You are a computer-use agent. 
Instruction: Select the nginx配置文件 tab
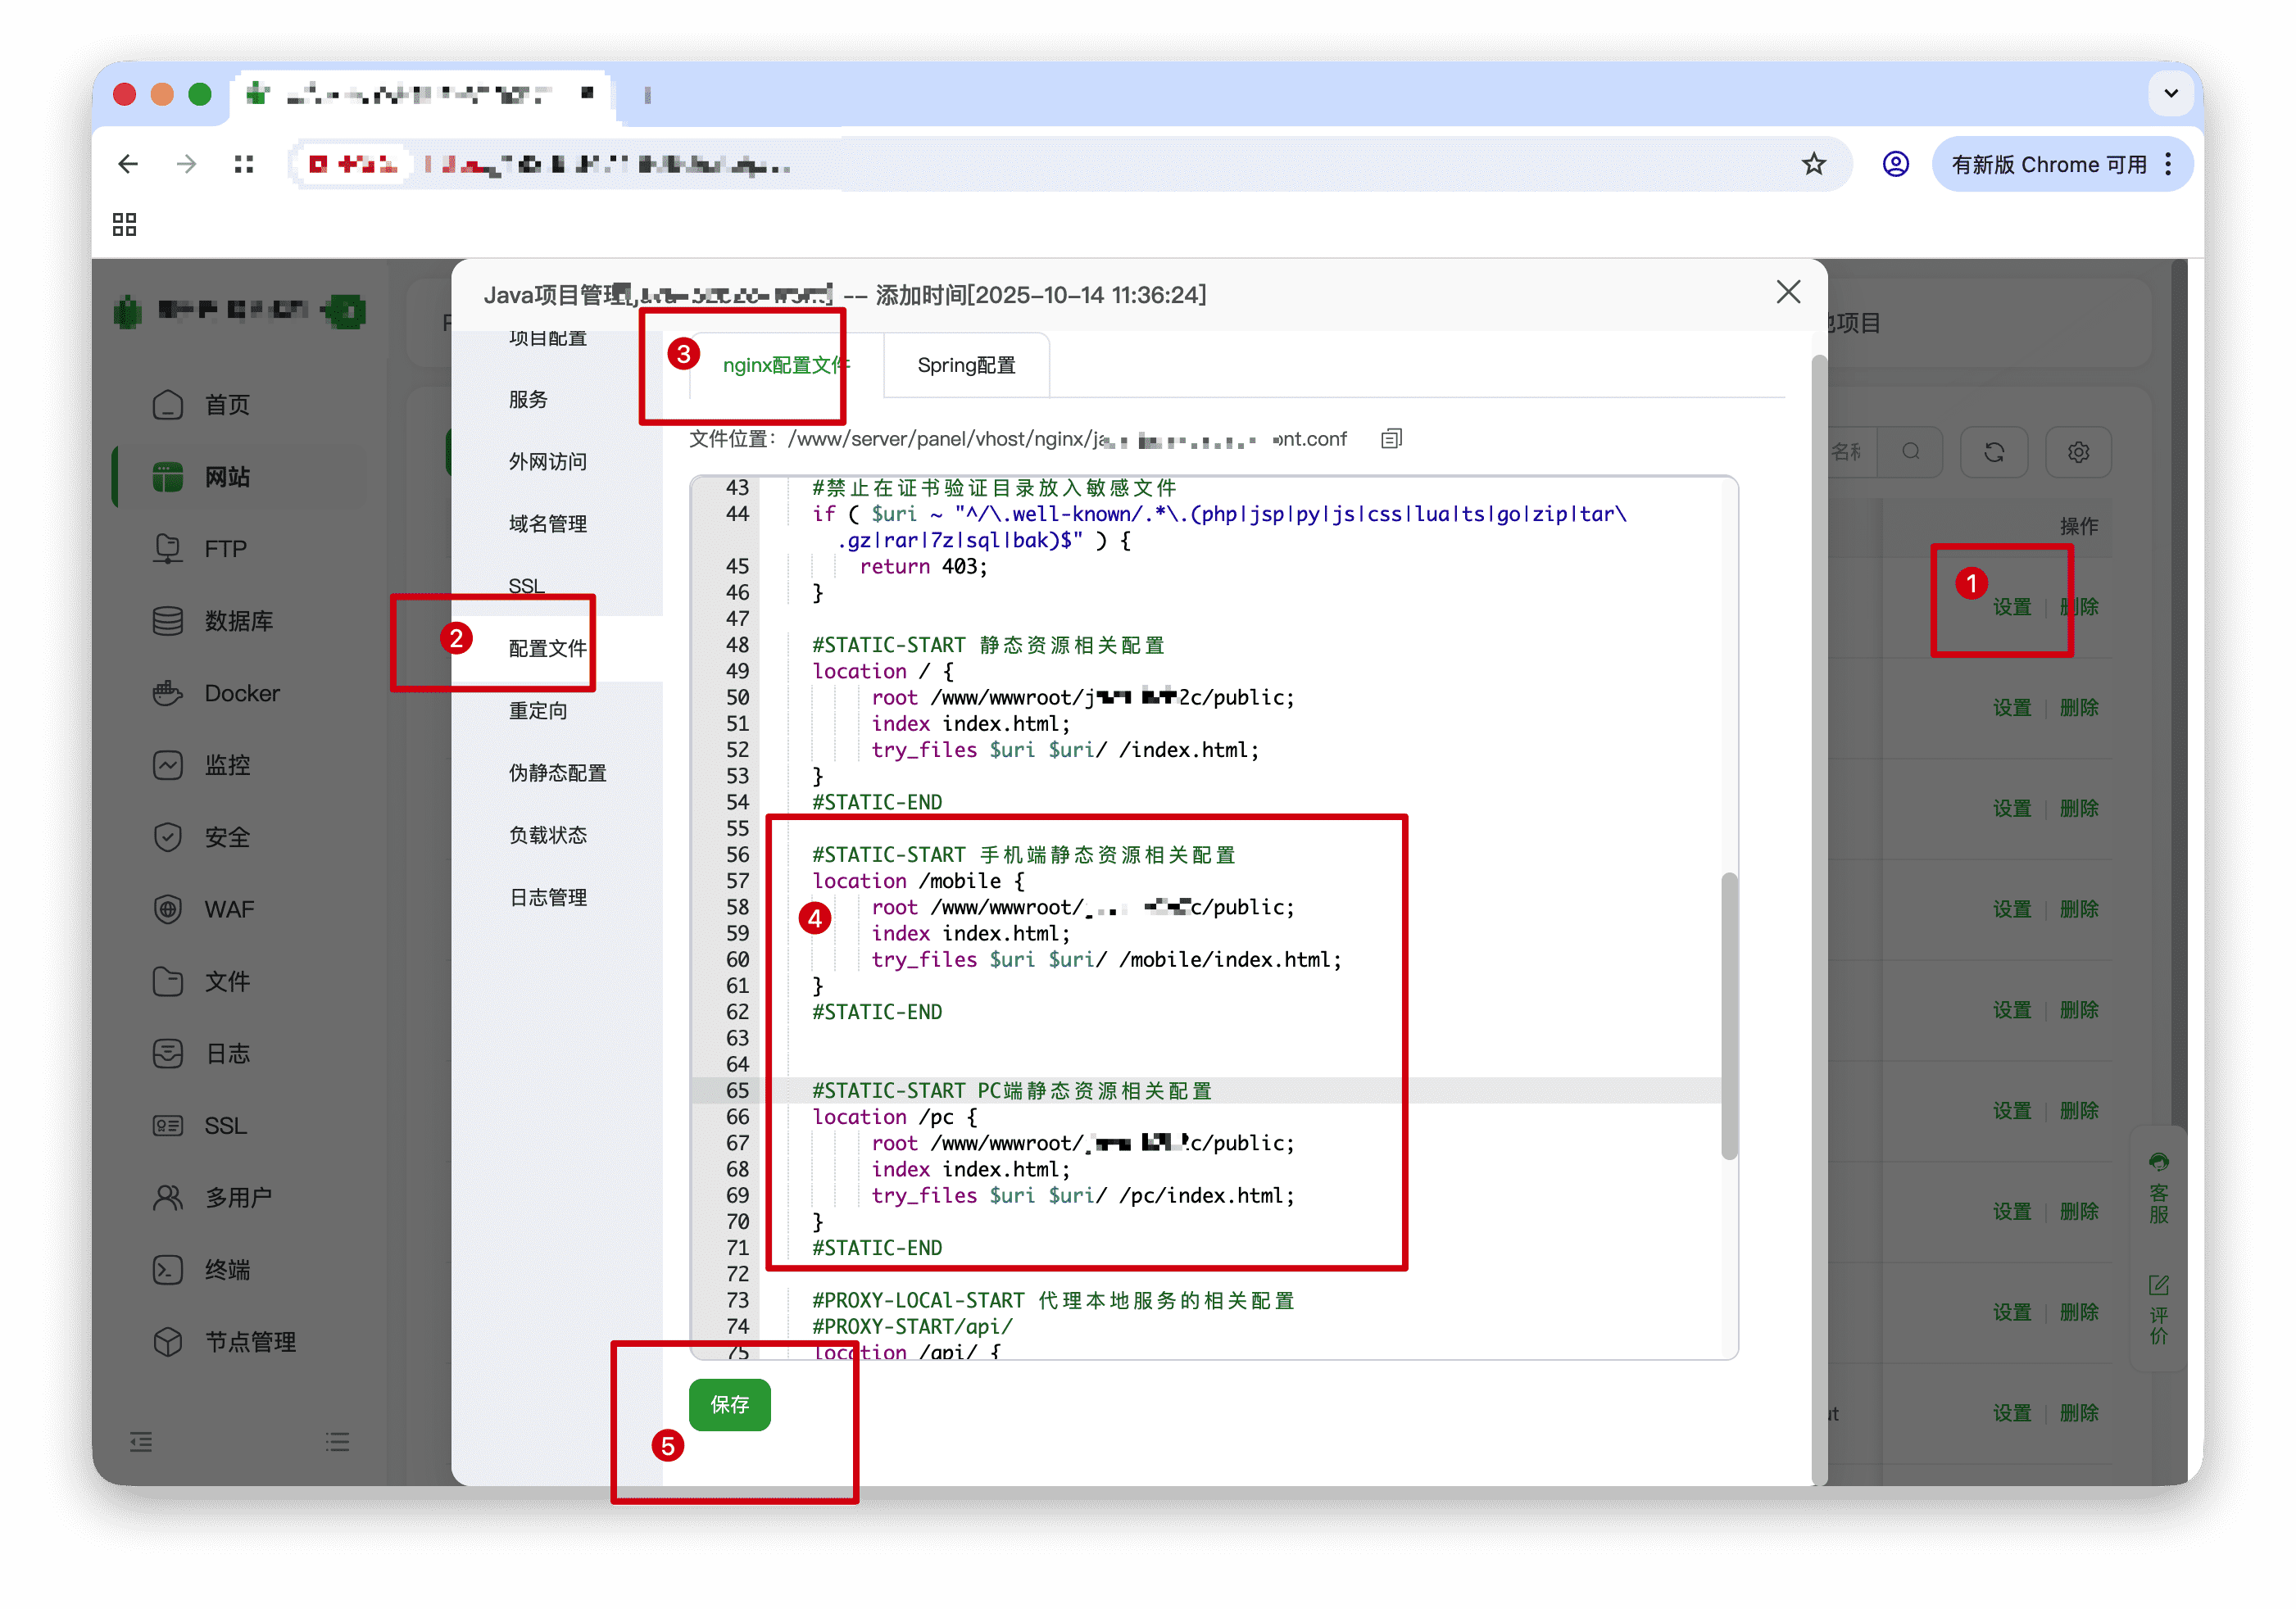785,366
